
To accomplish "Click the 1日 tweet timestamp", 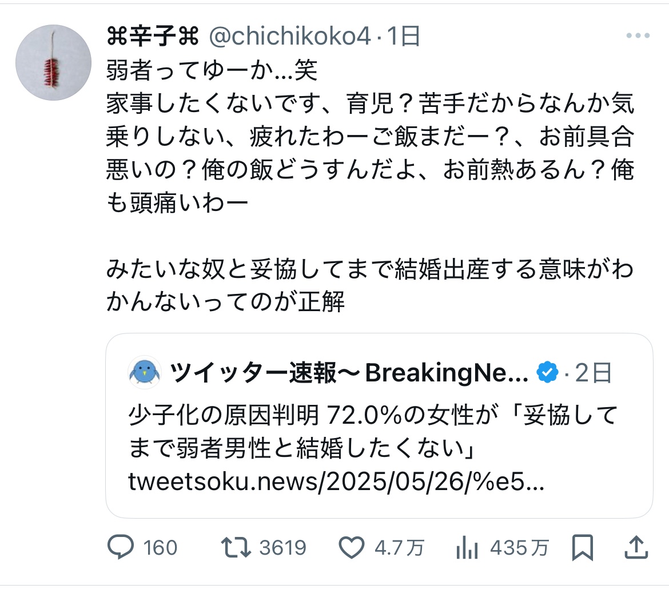I will [x=404, y=37].
